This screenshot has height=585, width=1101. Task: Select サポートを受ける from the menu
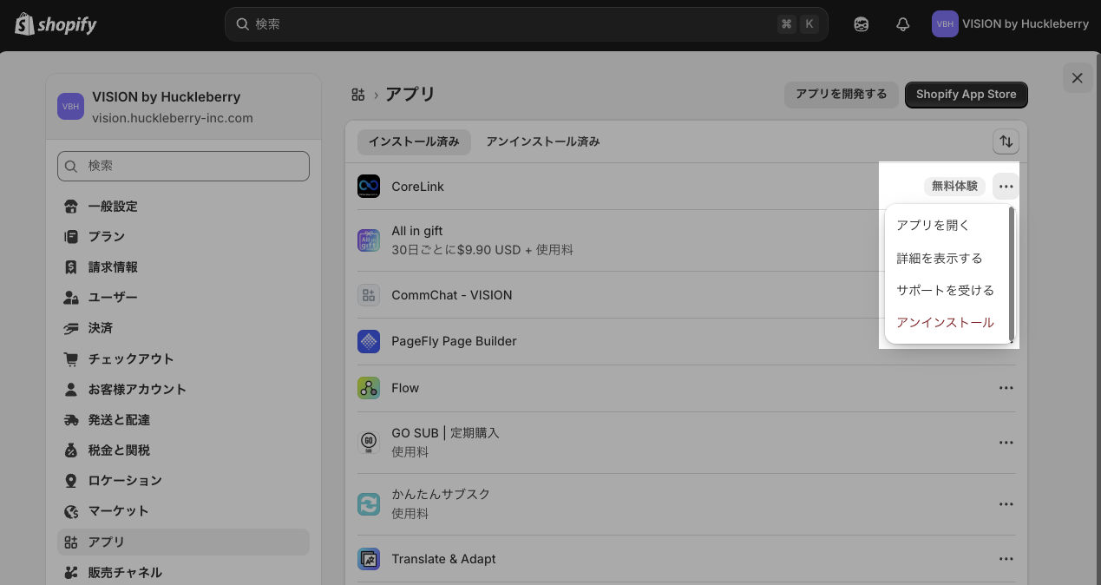(x=945, y=290)
